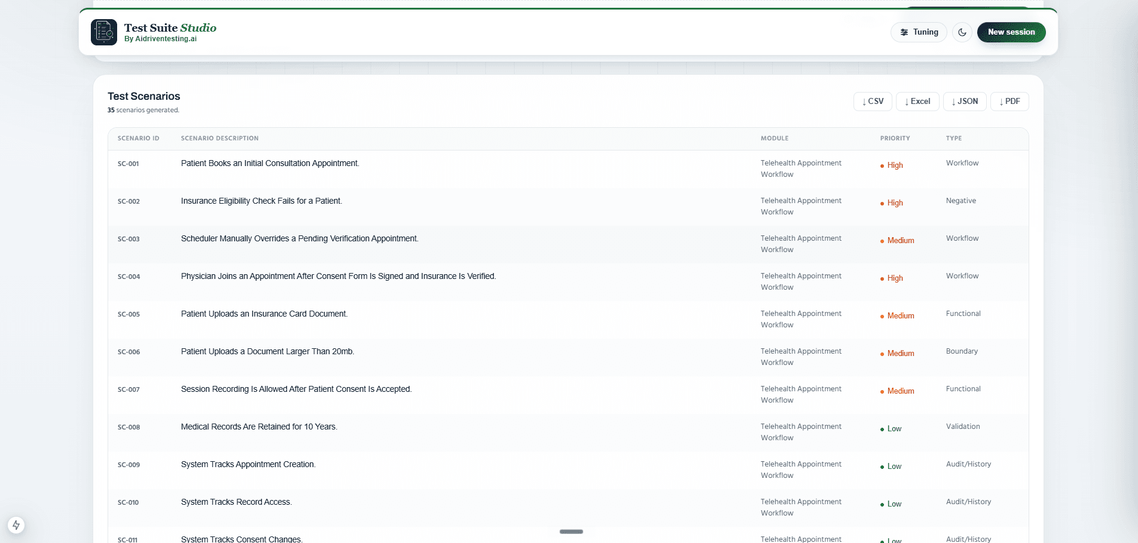Click the Functional type in SC-005 row
1138x543 pixels.
click(x=963, y=314)
